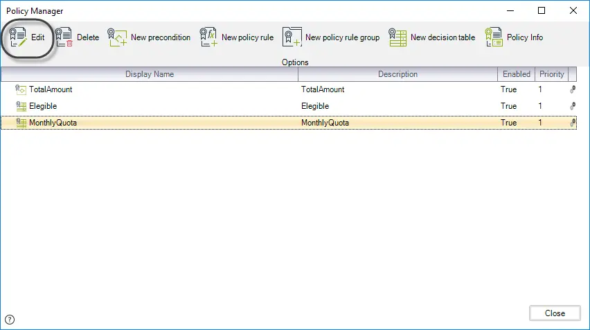Sort by the Description column header
The width and height of the screenshot is (590, 330).
tap(397, 74)
